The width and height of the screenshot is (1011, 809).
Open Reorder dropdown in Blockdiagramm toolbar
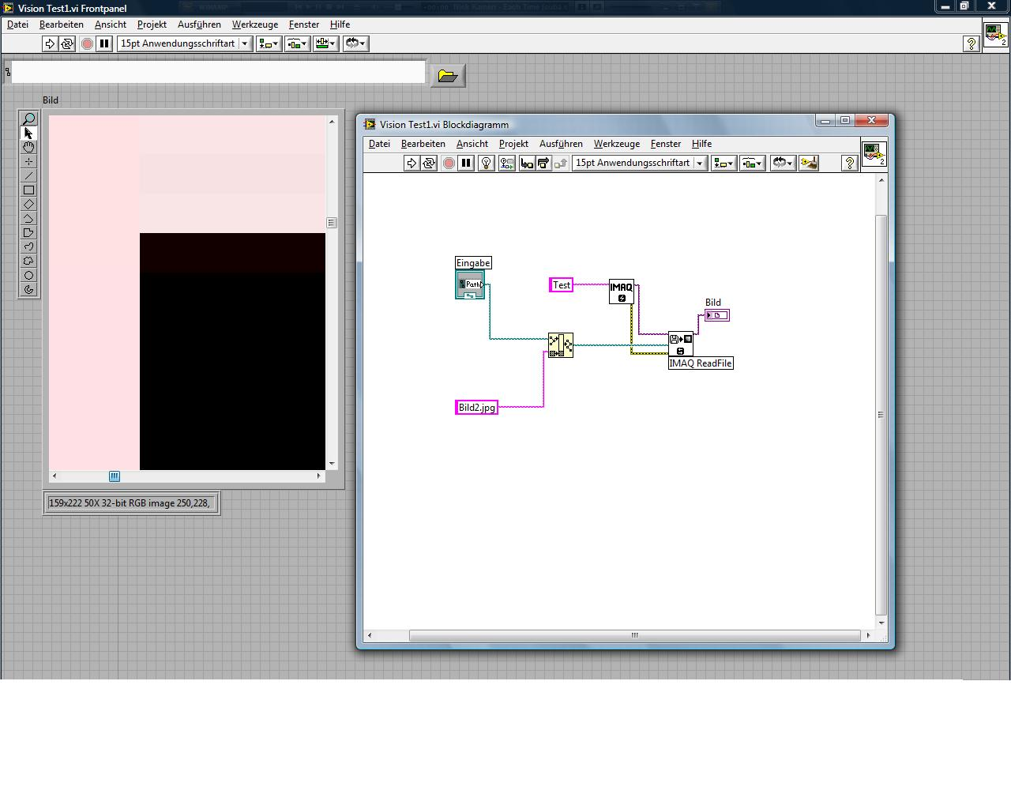coord(783,163)
